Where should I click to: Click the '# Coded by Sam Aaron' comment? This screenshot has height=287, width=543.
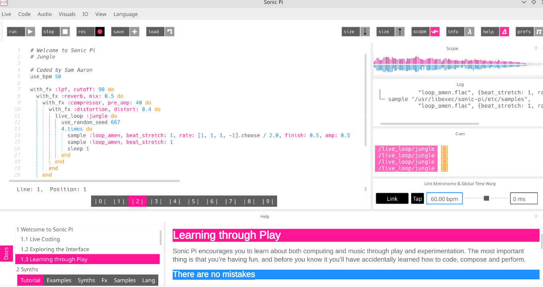pyautogui.click(x=61, y=70)
